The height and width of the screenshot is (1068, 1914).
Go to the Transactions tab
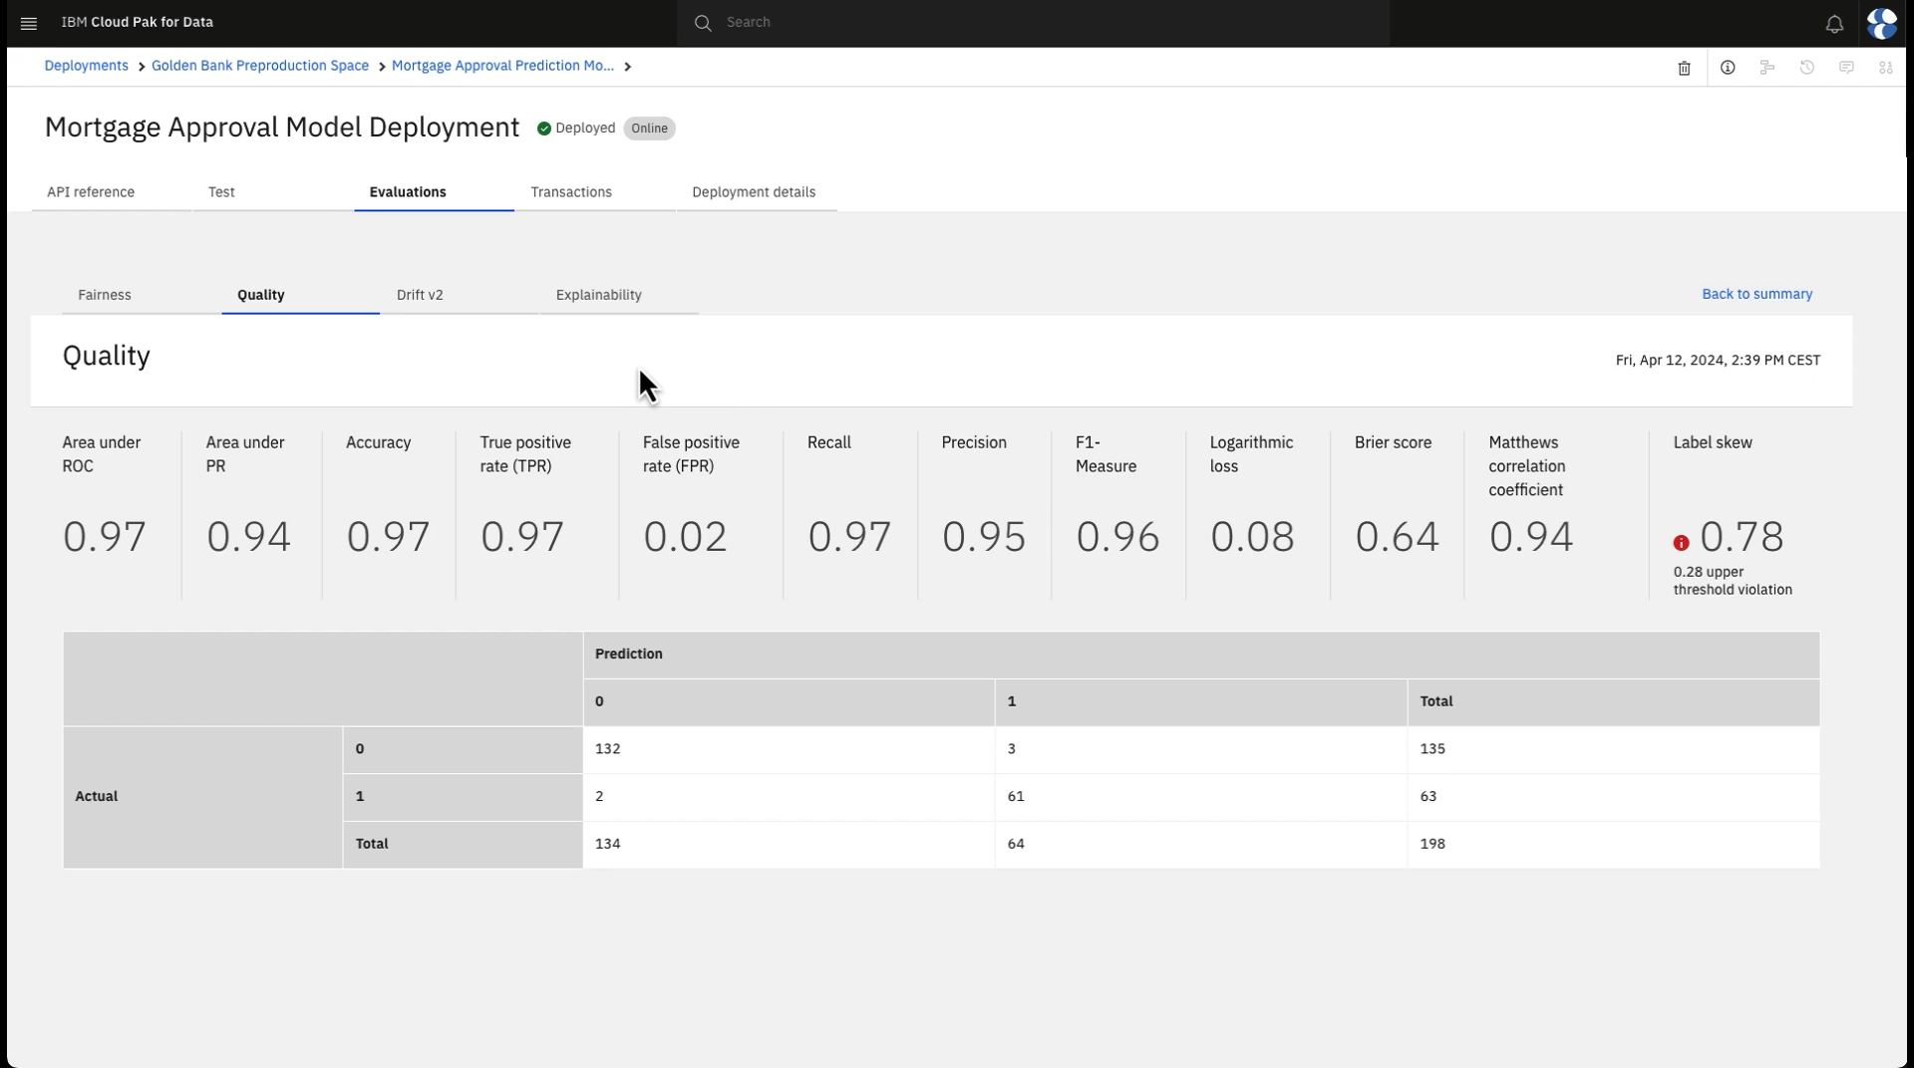[x=571, y=192]
